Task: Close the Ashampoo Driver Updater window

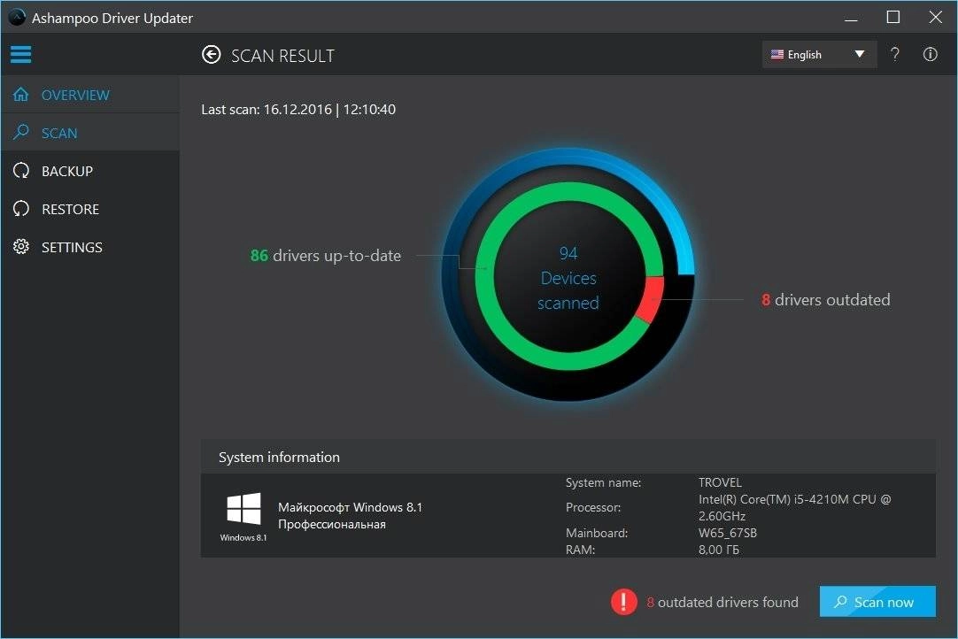Action: (935, 17)
